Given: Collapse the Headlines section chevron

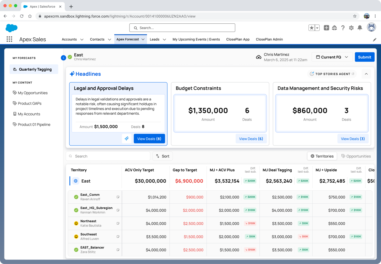Looking at the screenshot, I should point(366,74).
